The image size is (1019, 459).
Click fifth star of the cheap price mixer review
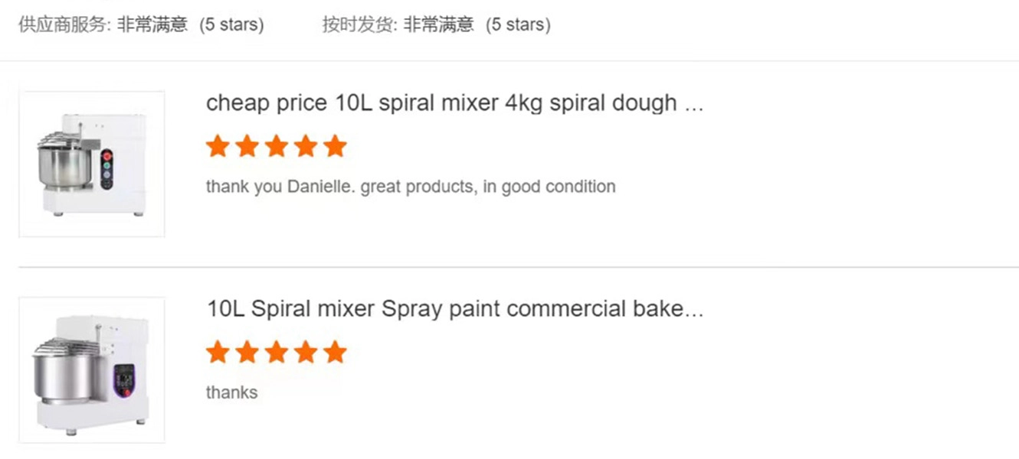335,145
